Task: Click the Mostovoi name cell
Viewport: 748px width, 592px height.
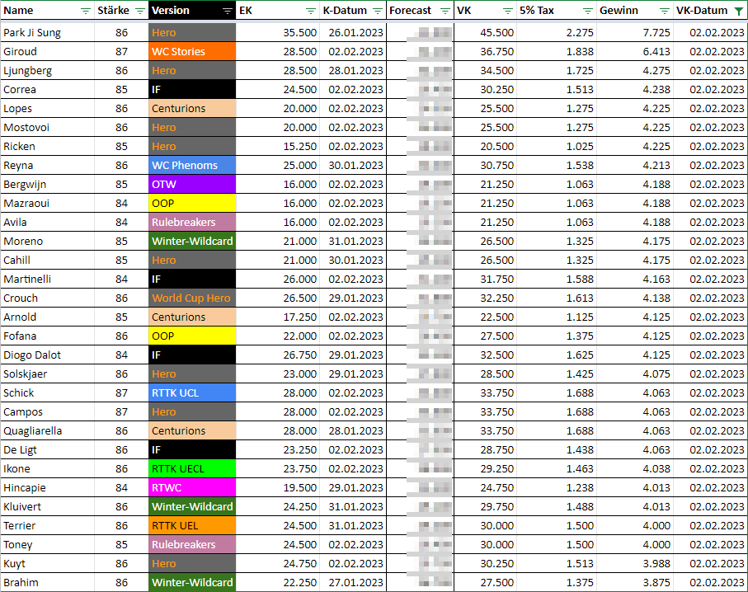Action: tap(47, 127)
